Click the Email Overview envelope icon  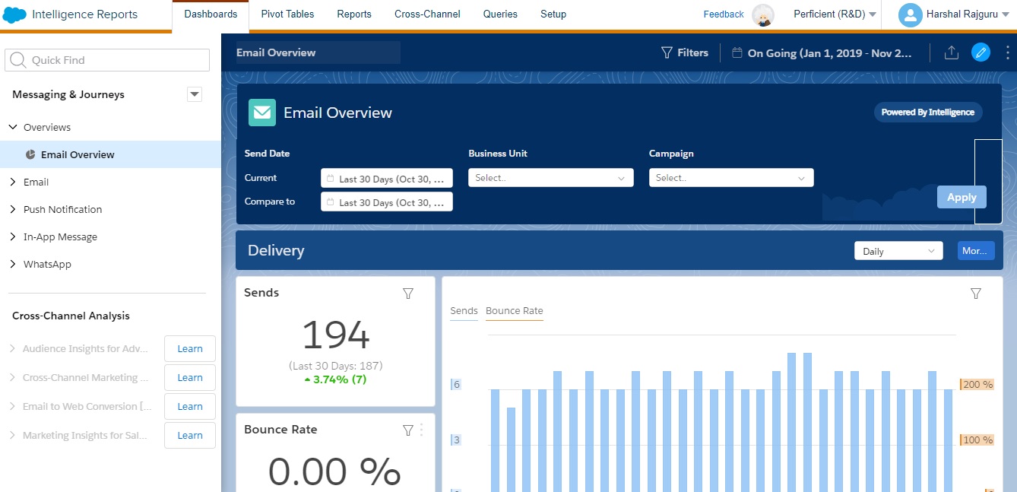(x=261, y=112)
